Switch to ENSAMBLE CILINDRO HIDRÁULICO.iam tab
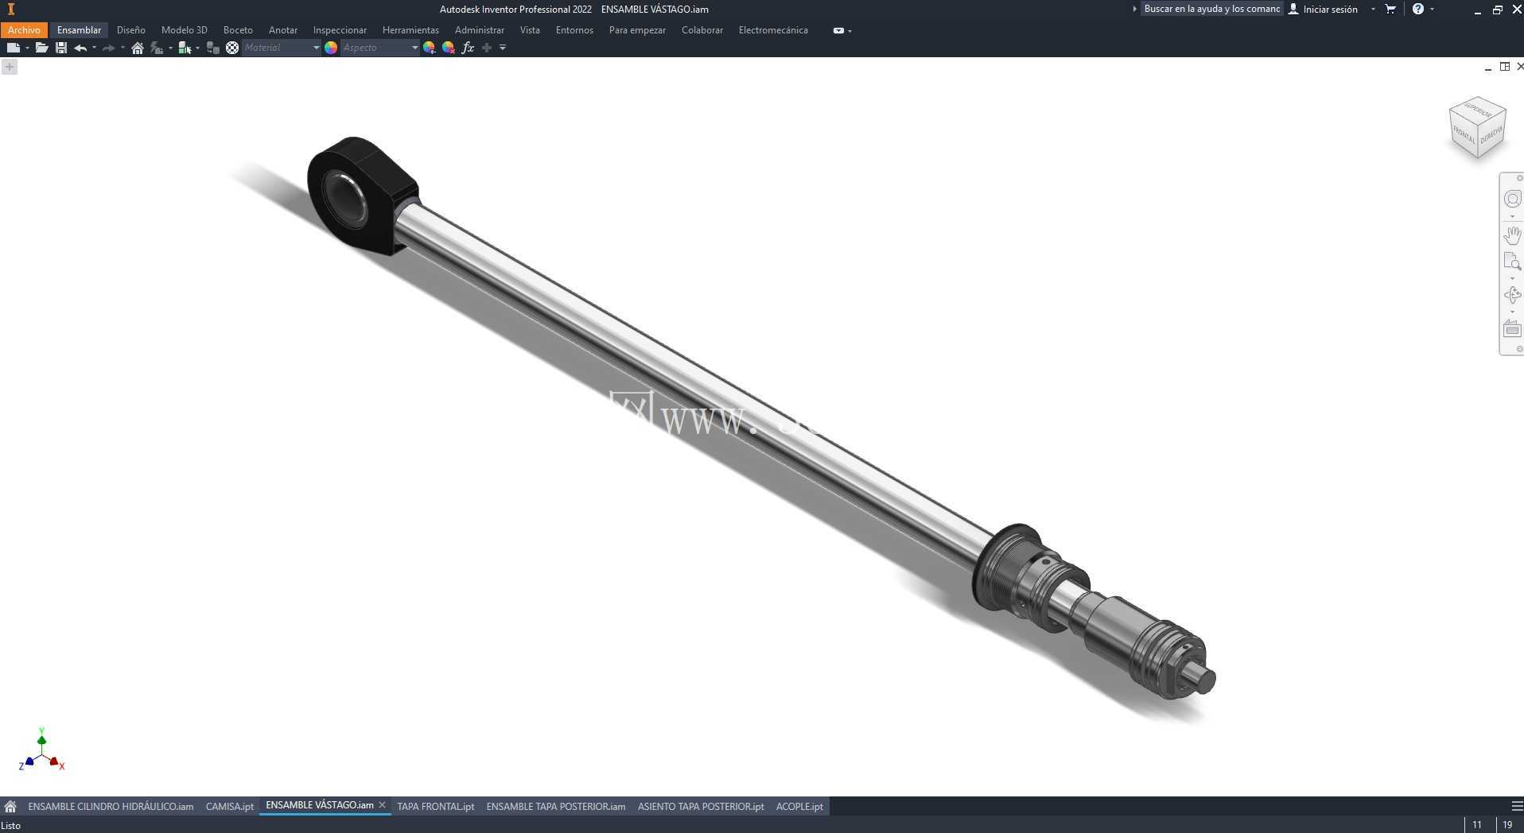 point(111,806)
